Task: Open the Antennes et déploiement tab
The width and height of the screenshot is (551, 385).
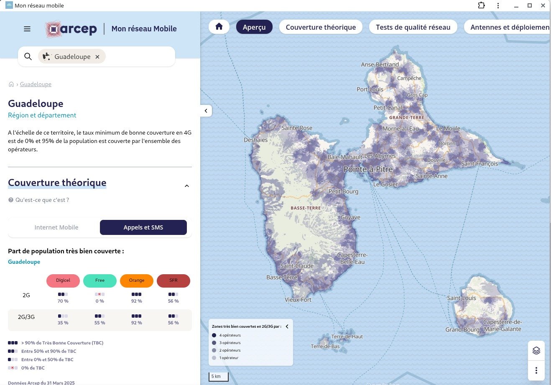Action: pyautogui.click(x=508, y=27)
